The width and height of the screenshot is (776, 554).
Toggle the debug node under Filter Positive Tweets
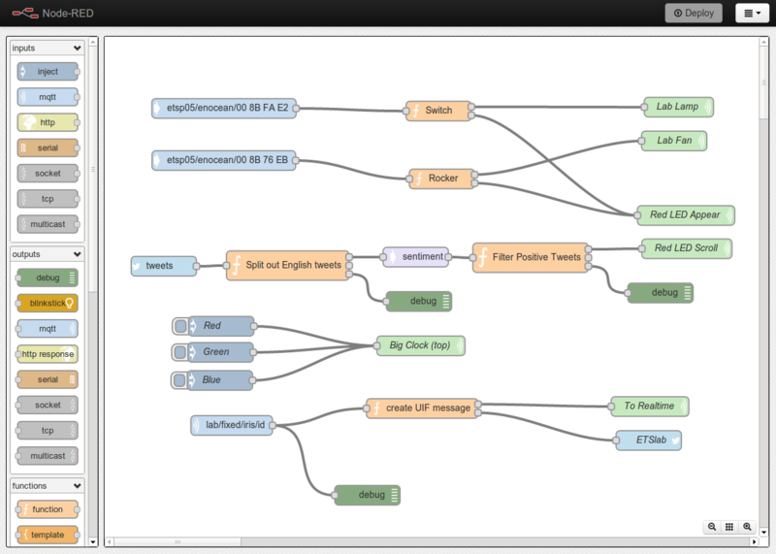(688, 293)
